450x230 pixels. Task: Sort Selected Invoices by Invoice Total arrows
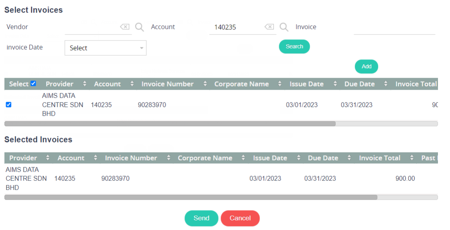click(411, 158)
